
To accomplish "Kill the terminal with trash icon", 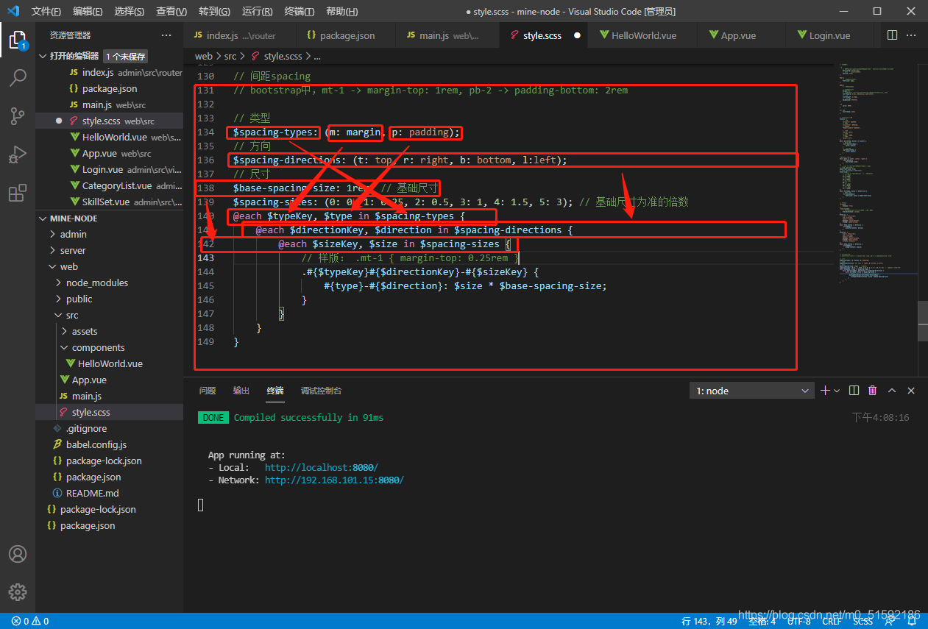I will [x=873, y=391].
